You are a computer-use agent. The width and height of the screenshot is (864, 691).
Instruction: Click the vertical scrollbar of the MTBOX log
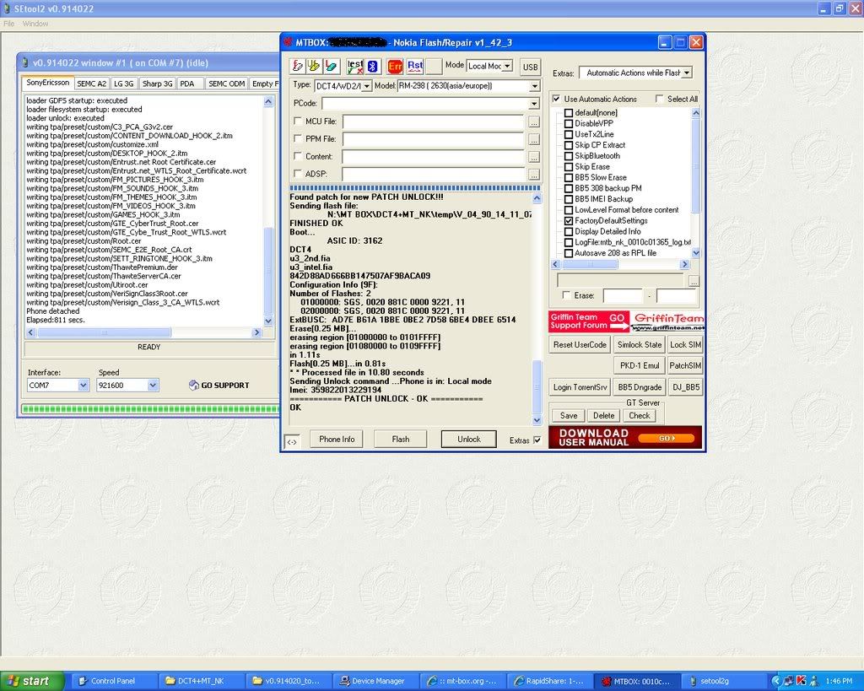537,309
